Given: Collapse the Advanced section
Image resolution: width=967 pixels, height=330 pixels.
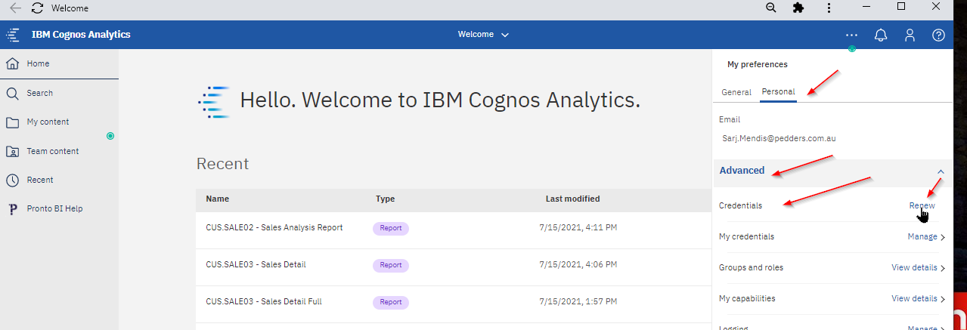Looking at the screenshot, I should pos(941,171).
